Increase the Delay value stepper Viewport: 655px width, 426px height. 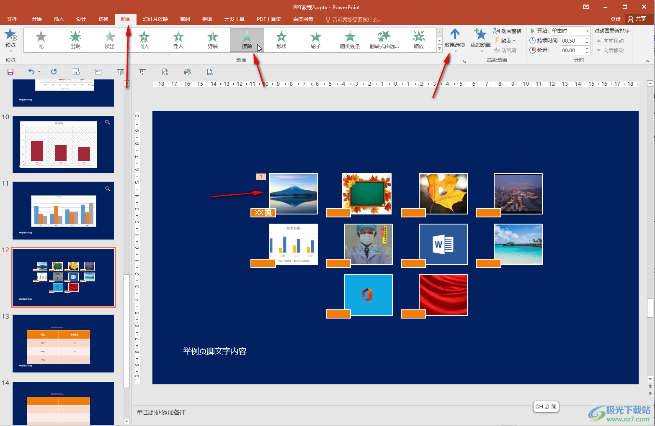587,48
